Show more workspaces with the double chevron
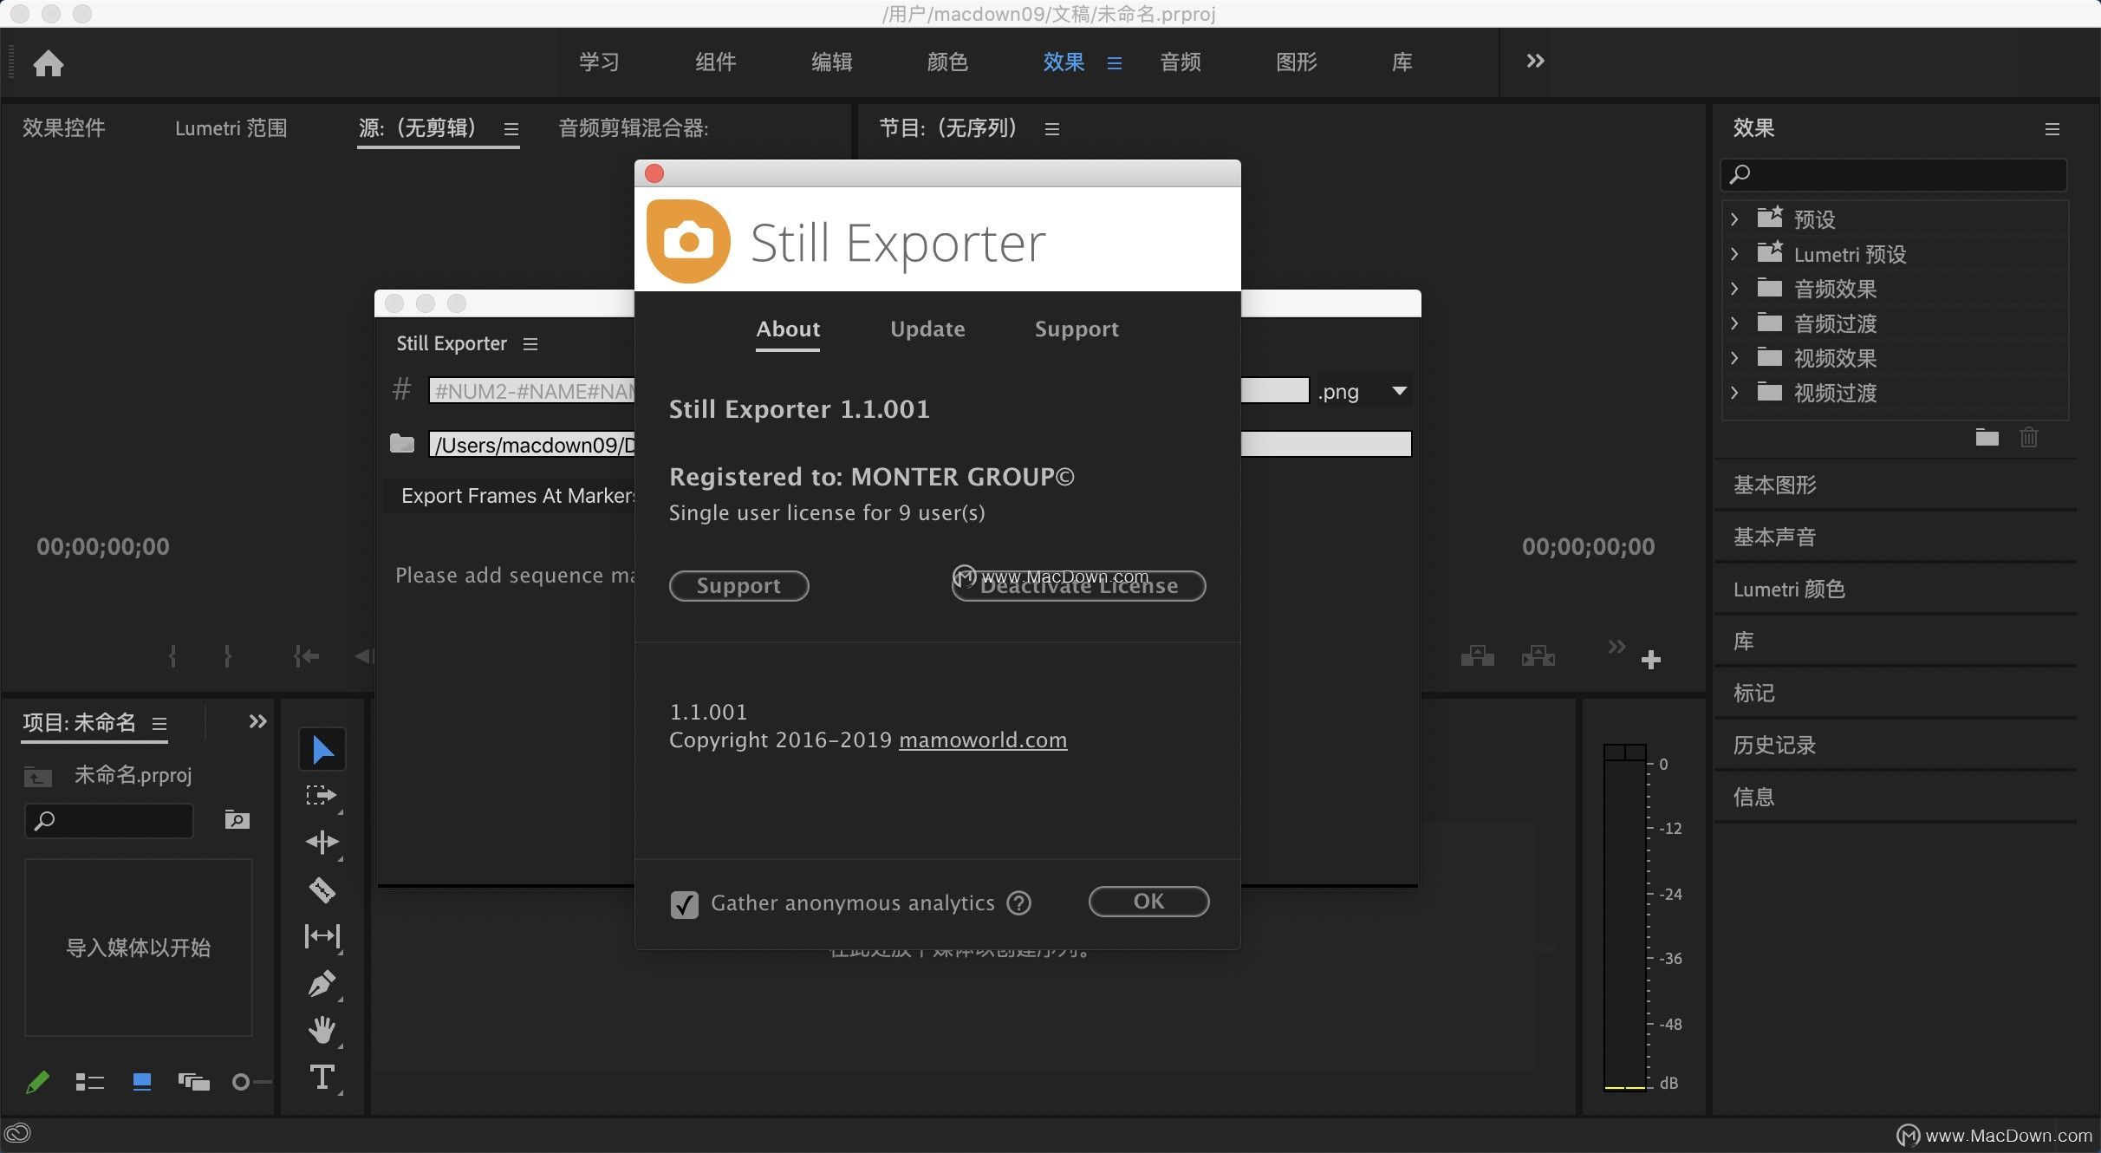Screen dimensions: 2101x1153 [1535, 61]
